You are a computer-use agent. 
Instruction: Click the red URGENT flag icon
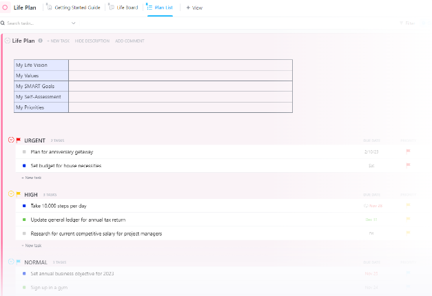[x=19, y=140]
